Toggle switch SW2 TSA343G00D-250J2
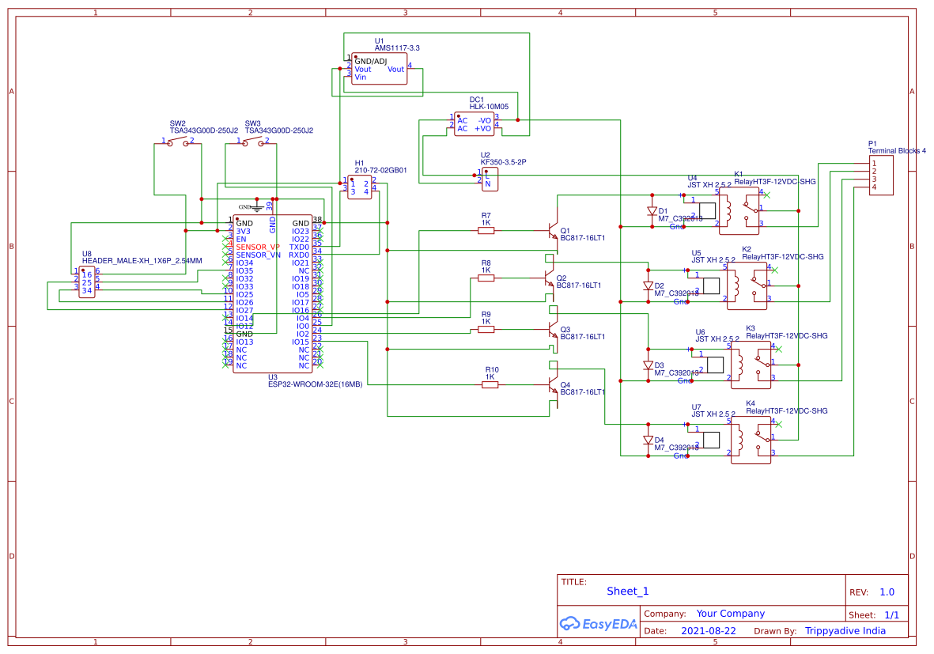The height and width of the screenshot is (654, 934). click(x=176, y=142)
